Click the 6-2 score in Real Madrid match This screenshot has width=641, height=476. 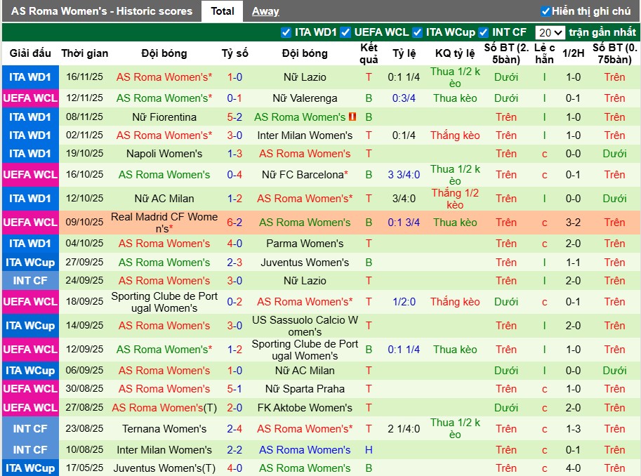(x=234, y=223)
